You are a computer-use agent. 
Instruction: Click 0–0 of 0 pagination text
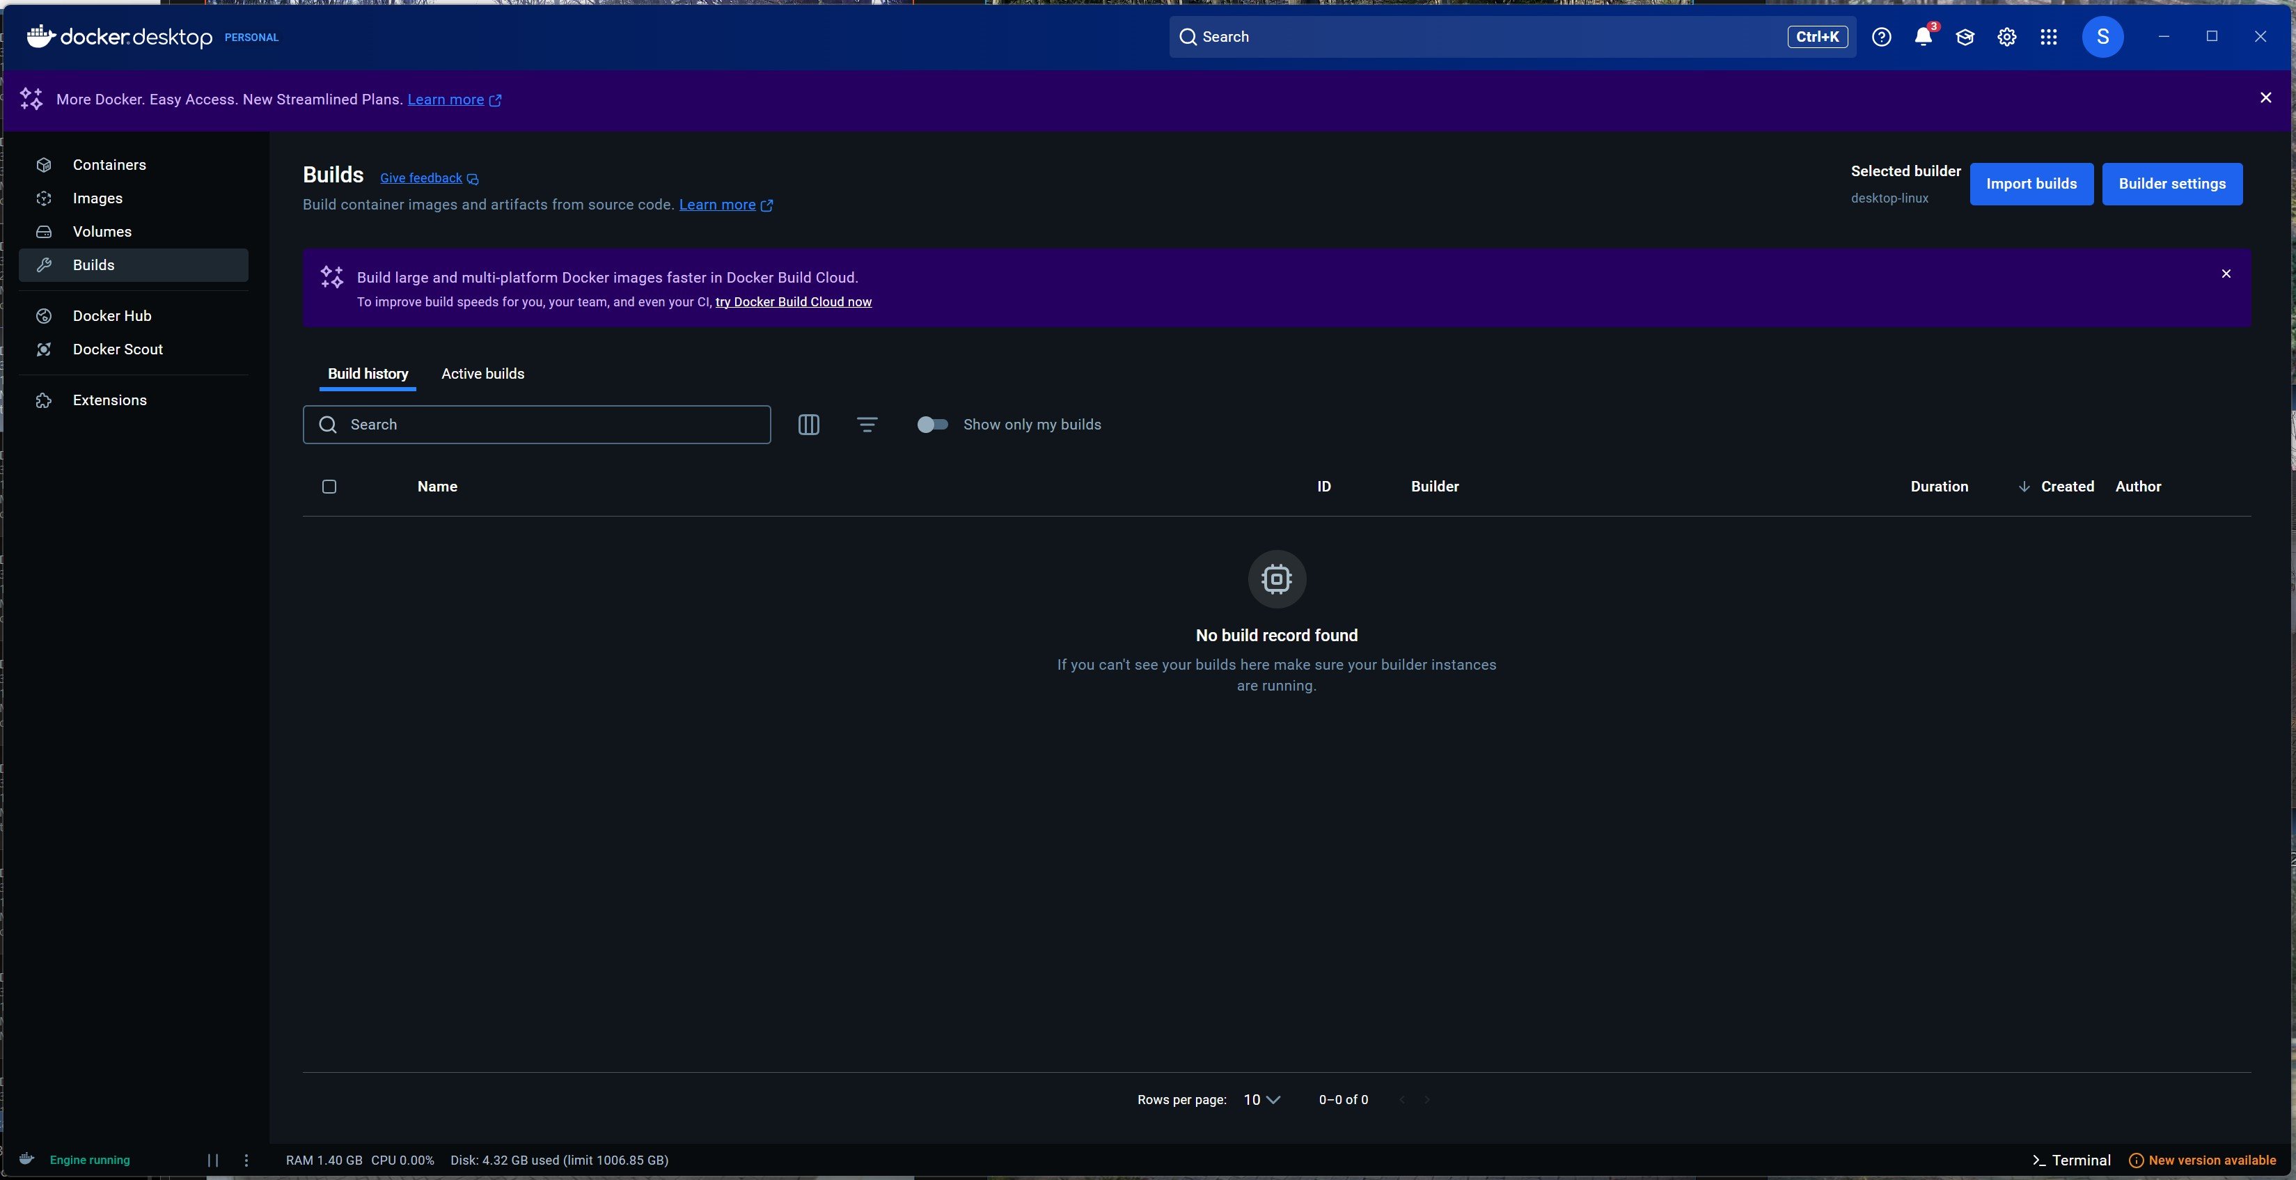(x=1343, y=1100)
